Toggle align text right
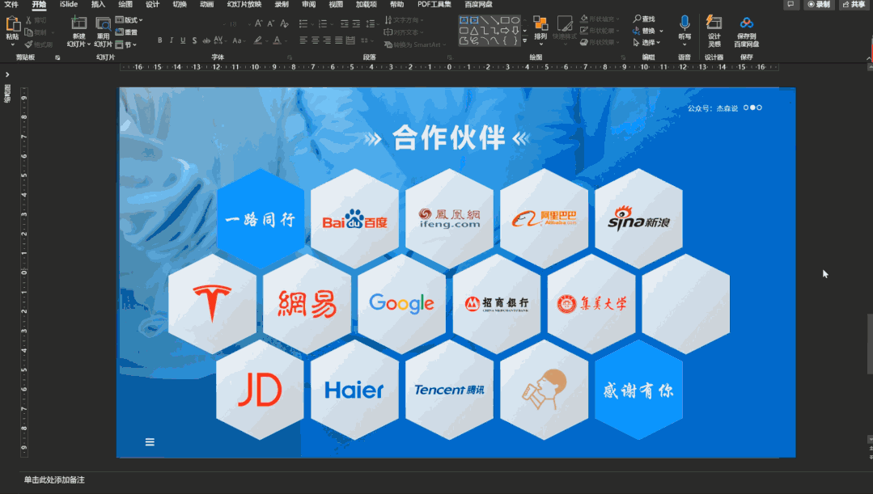 tap(327, 40)
